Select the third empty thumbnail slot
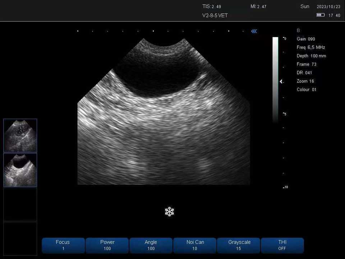This screenshot has width=345, height=259. click(20, 204)
